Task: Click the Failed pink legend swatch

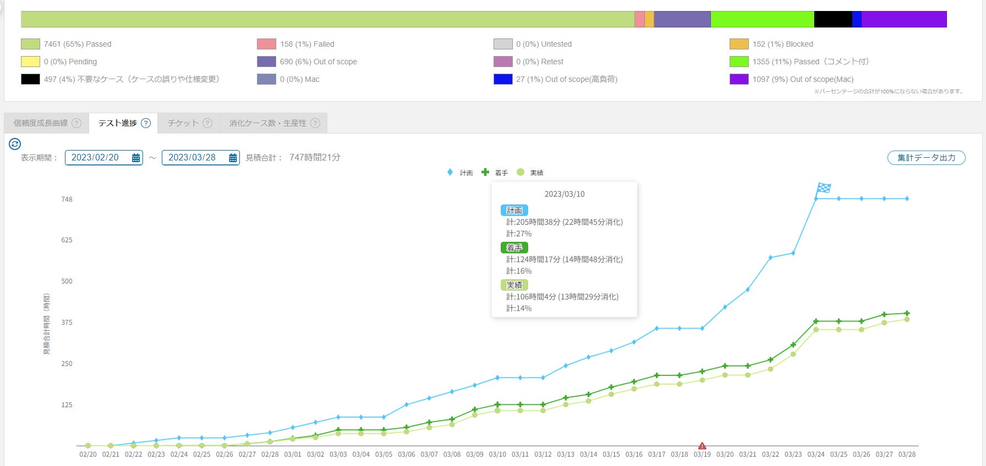Action: click(266, 44)
